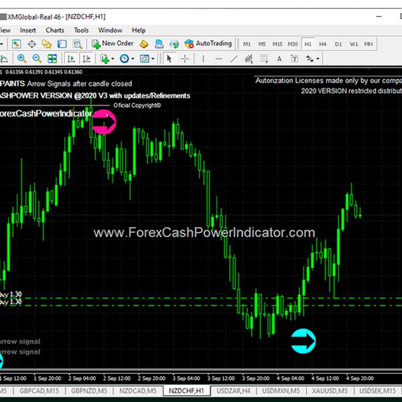Open the Signals green radio-wave icon

pos(174,44)
